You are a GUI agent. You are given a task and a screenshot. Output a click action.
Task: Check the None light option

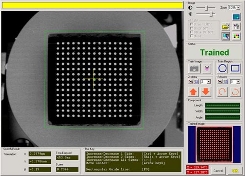[x=192, y=36]
